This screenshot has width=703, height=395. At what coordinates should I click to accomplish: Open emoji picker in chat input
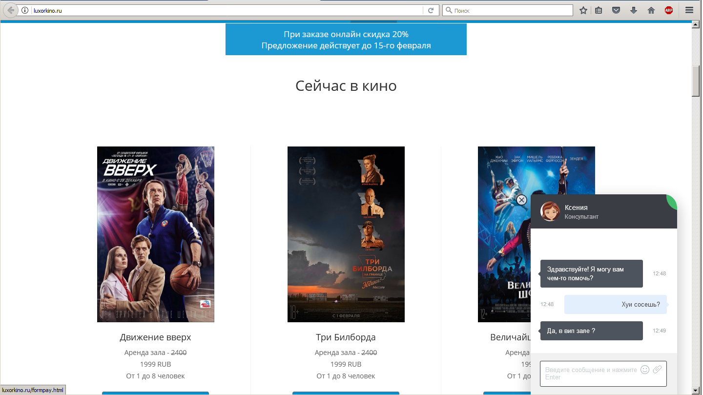click(645, 370)
